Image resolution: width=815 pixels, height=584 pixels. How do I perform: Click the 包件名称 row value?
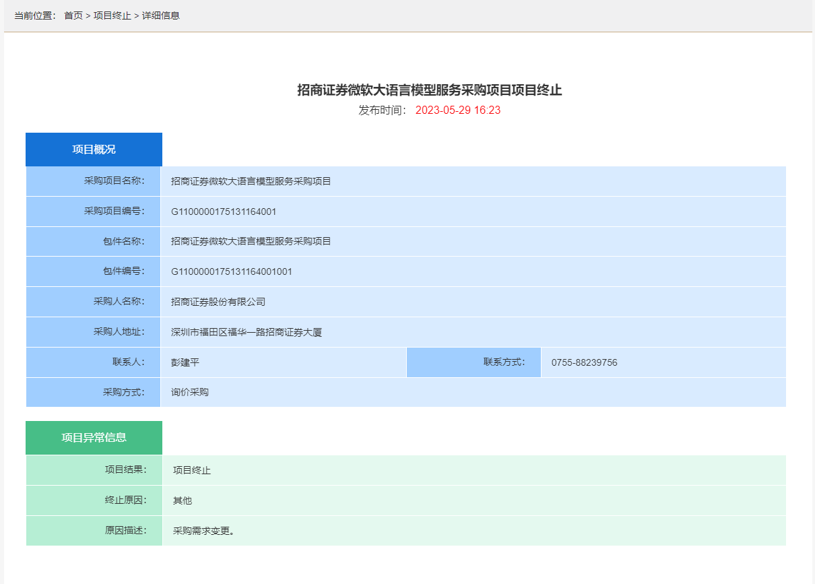[x=251, y=241]
